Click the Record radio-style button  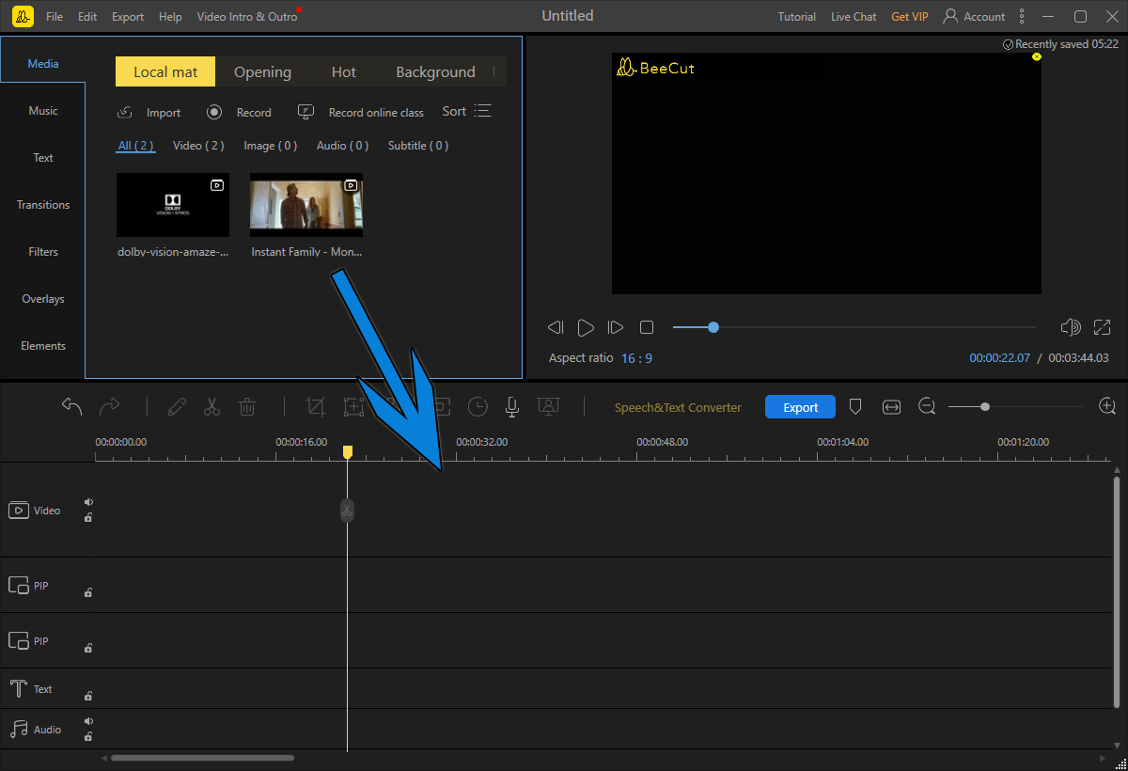(x=214, y=112)
